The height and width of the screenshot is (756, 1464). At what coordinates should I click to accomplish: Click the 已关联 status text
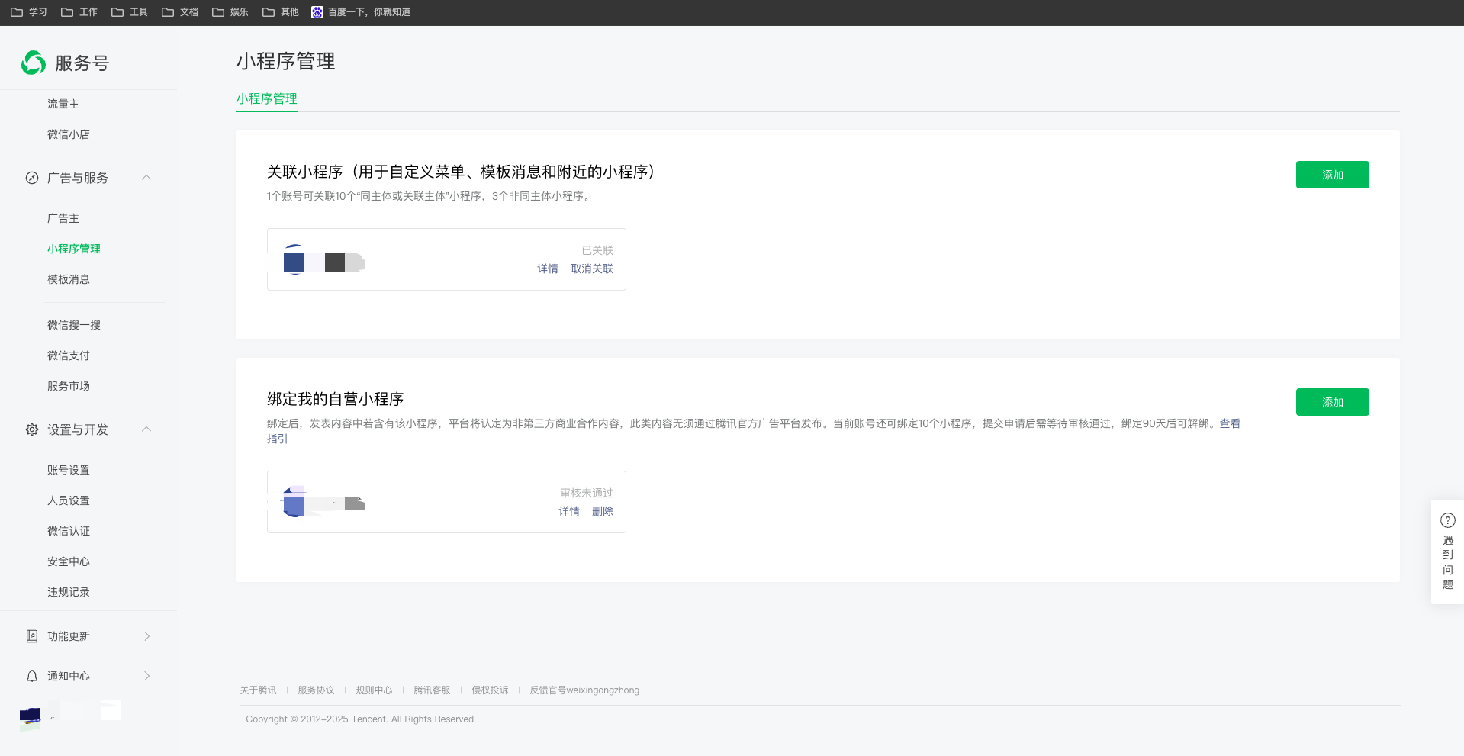(x=597, y=250)
